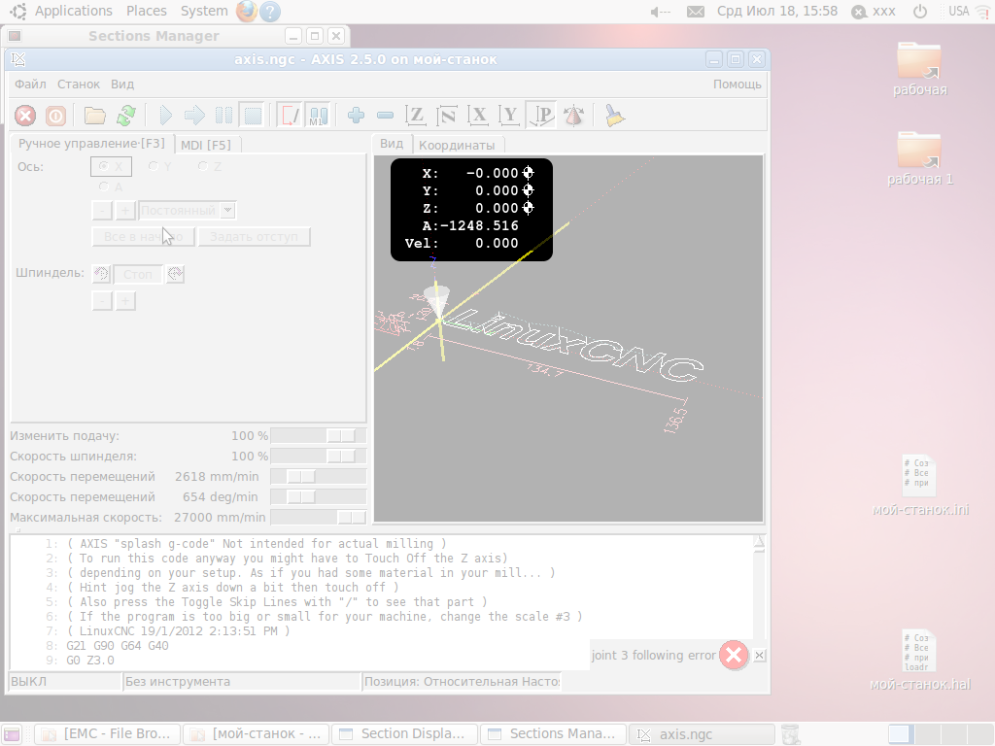Open the Помощь menu
995x746 pixels.
point(737,85)
